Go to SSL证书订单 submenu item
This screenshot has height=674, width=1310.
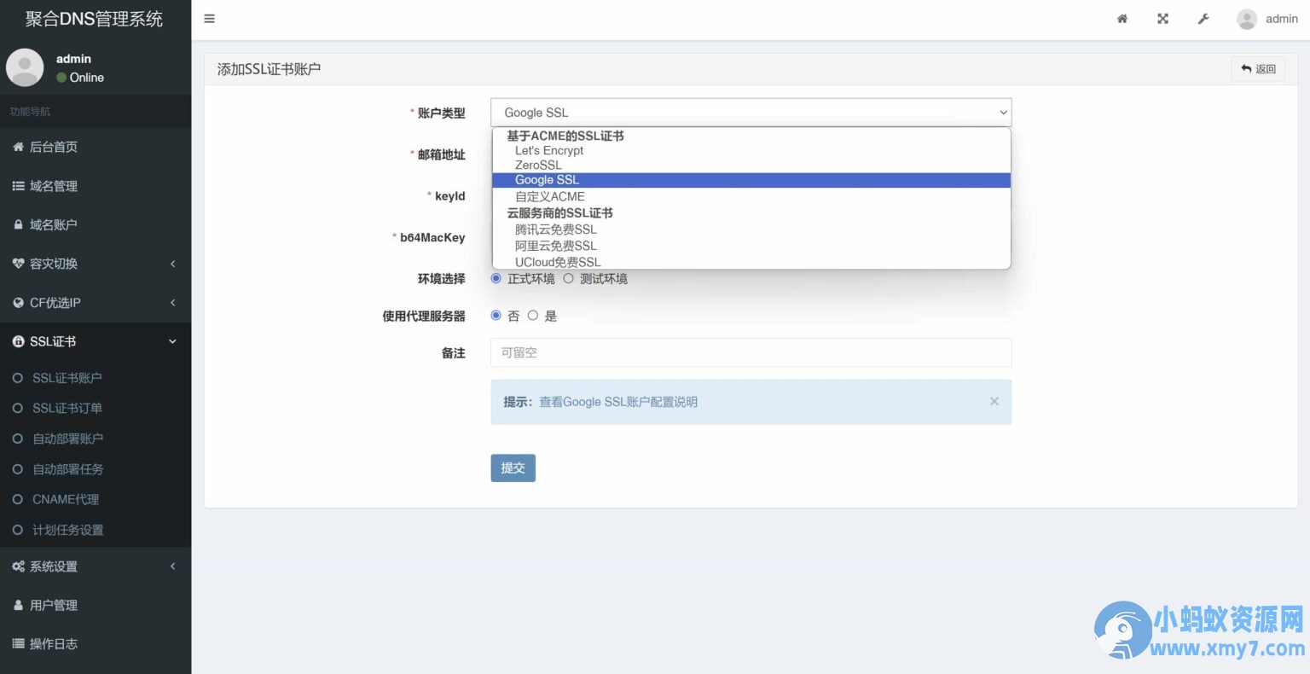(x=67, y=409)
